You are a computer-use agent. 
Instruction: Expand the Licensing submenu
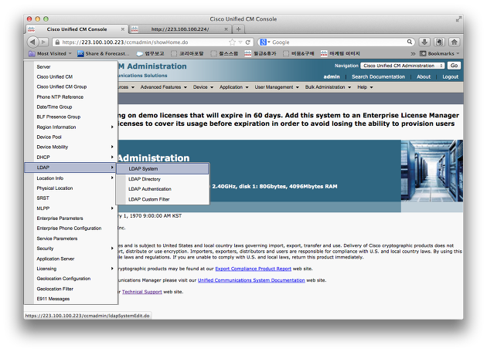coord(71,269)
